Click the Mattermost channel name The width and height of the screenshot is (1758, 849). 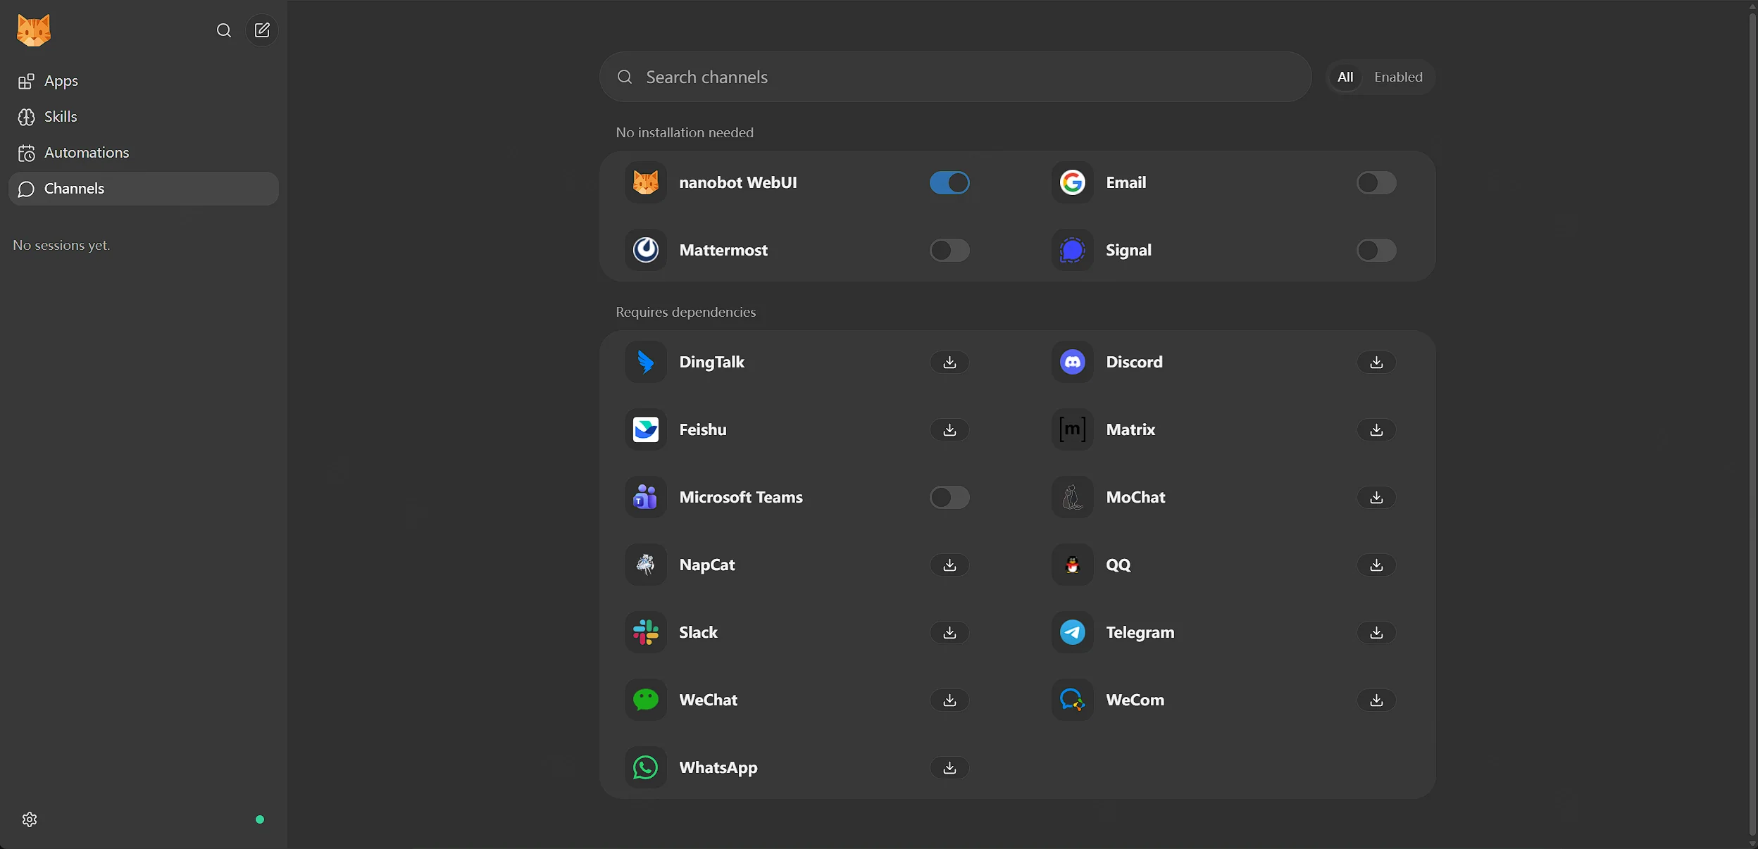point(723,250)
